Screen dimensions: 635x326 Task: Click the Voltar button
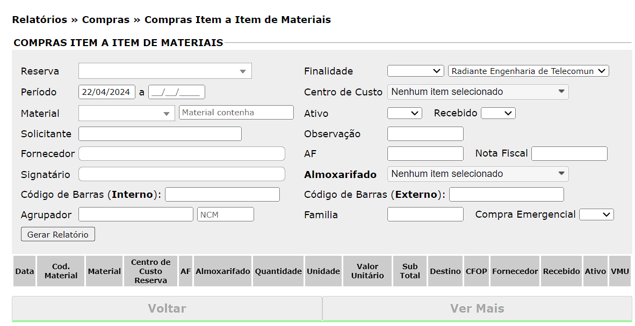tap(167, 309)
